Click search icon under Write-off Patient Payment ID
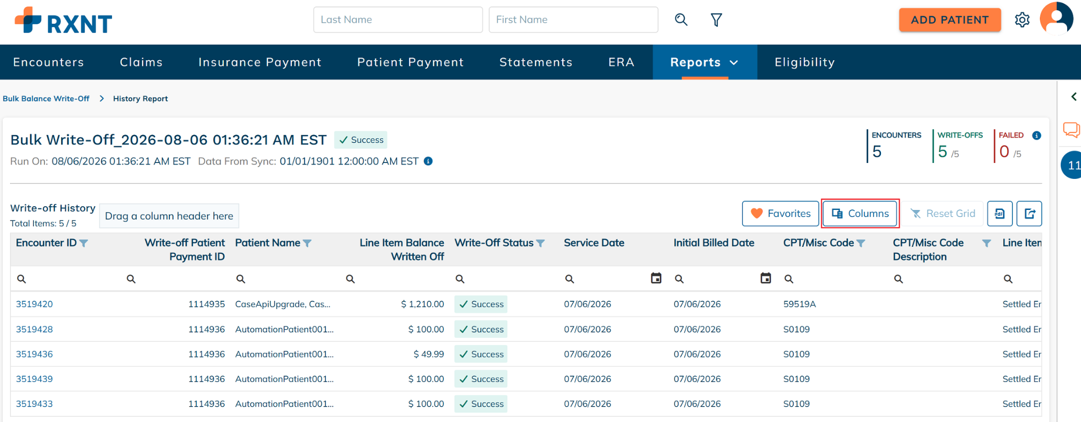Screen dimensions: 1081x422 131,279
